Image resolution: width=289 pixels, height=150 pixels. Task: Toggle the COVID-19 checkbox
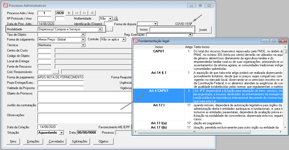pyautogui.click(x=191, y=24)
